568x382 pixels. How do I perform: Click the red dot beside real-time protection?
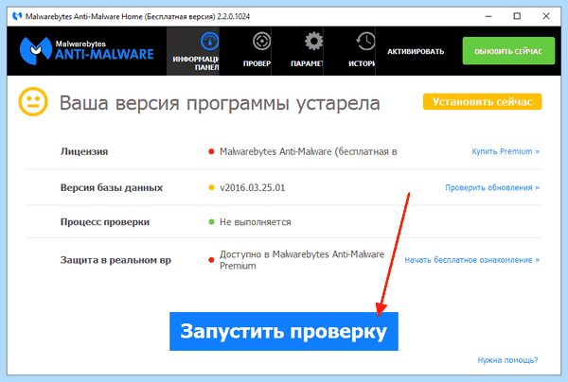point(211,260)
